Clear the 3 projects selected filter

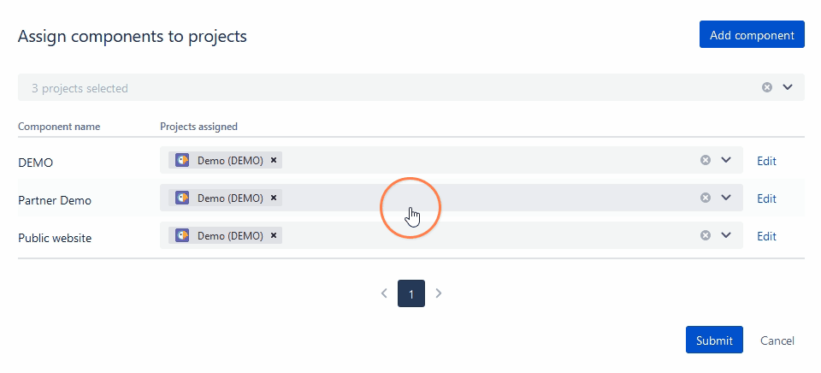767,87
